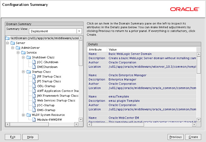Click the Shutdown Class folder icon
Screen dimensions: 206x142
(x=28, y=57)
